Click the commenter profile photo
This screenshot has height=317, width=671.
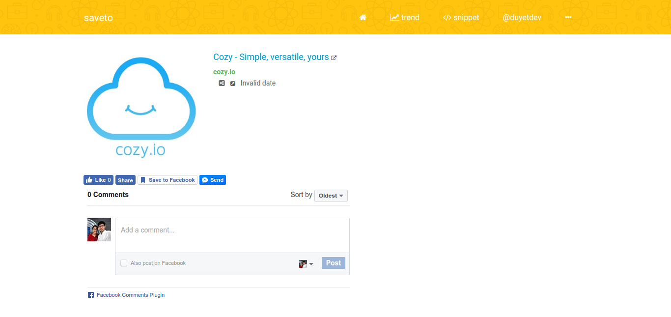99,230
